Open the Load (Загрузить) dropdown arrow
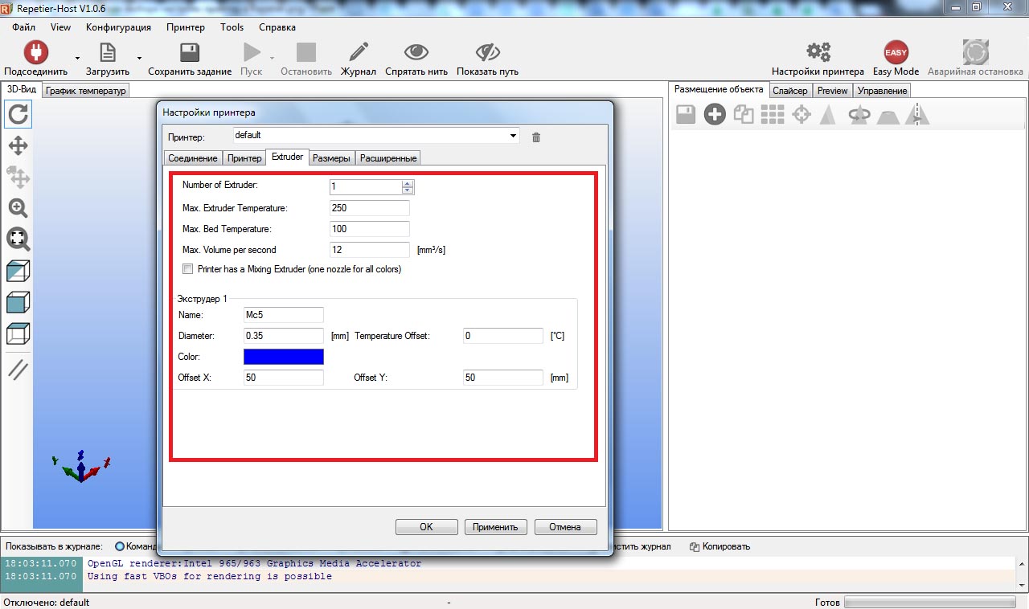 (139, 59)
